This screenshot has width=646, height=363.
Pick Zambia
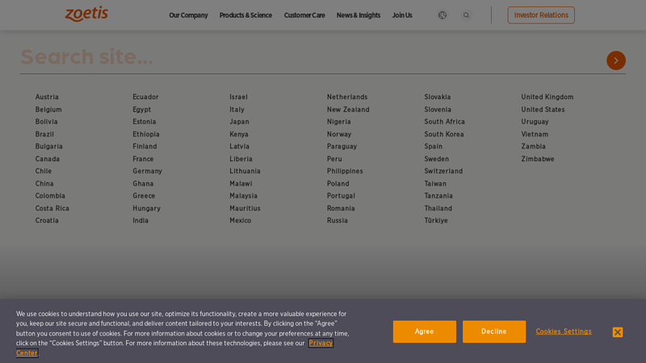533,146
